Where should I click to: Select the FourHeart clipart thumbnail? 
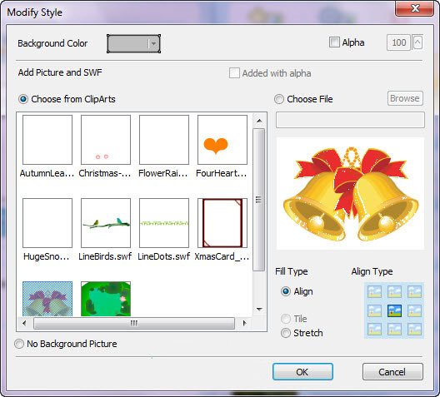[x=222, y=140]
